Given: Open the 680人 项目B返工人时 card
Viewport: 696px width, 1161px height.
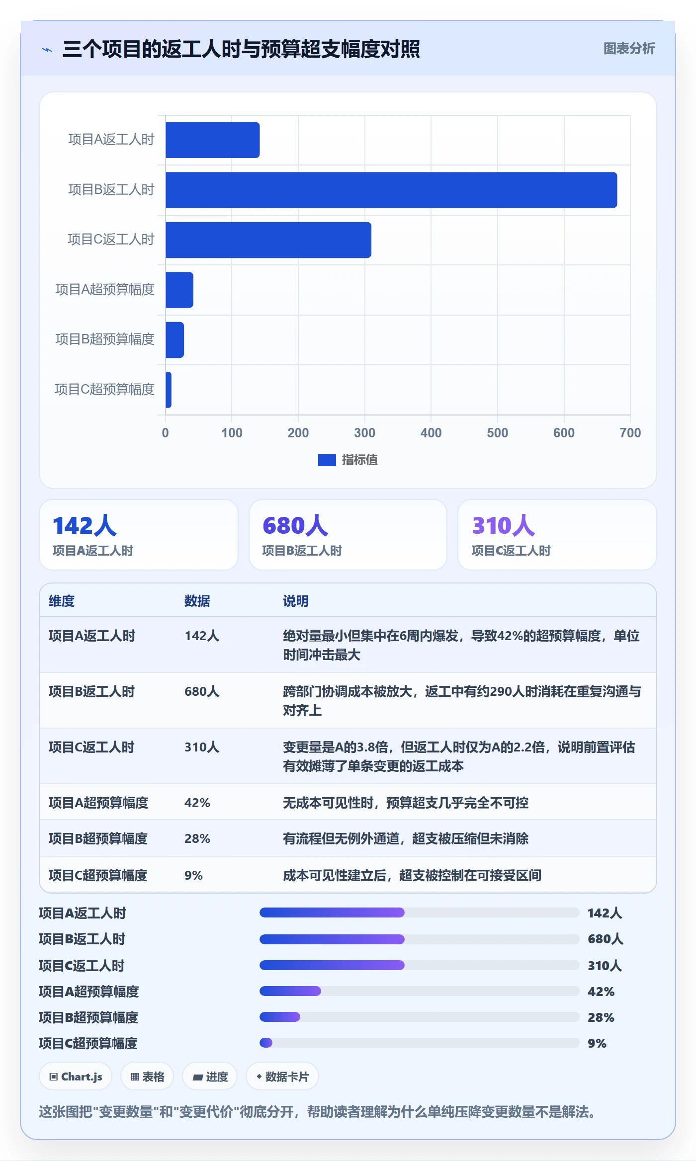Looking at the screenshot, I should tap(348, 535).
